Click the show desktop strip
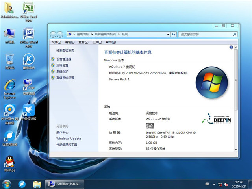The width and height of the screenshot is (252, 189). pos(250,184)
